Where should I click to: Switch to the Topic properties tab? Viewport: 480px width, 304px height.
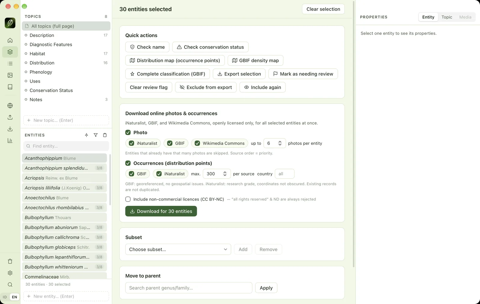pos(447,17)
